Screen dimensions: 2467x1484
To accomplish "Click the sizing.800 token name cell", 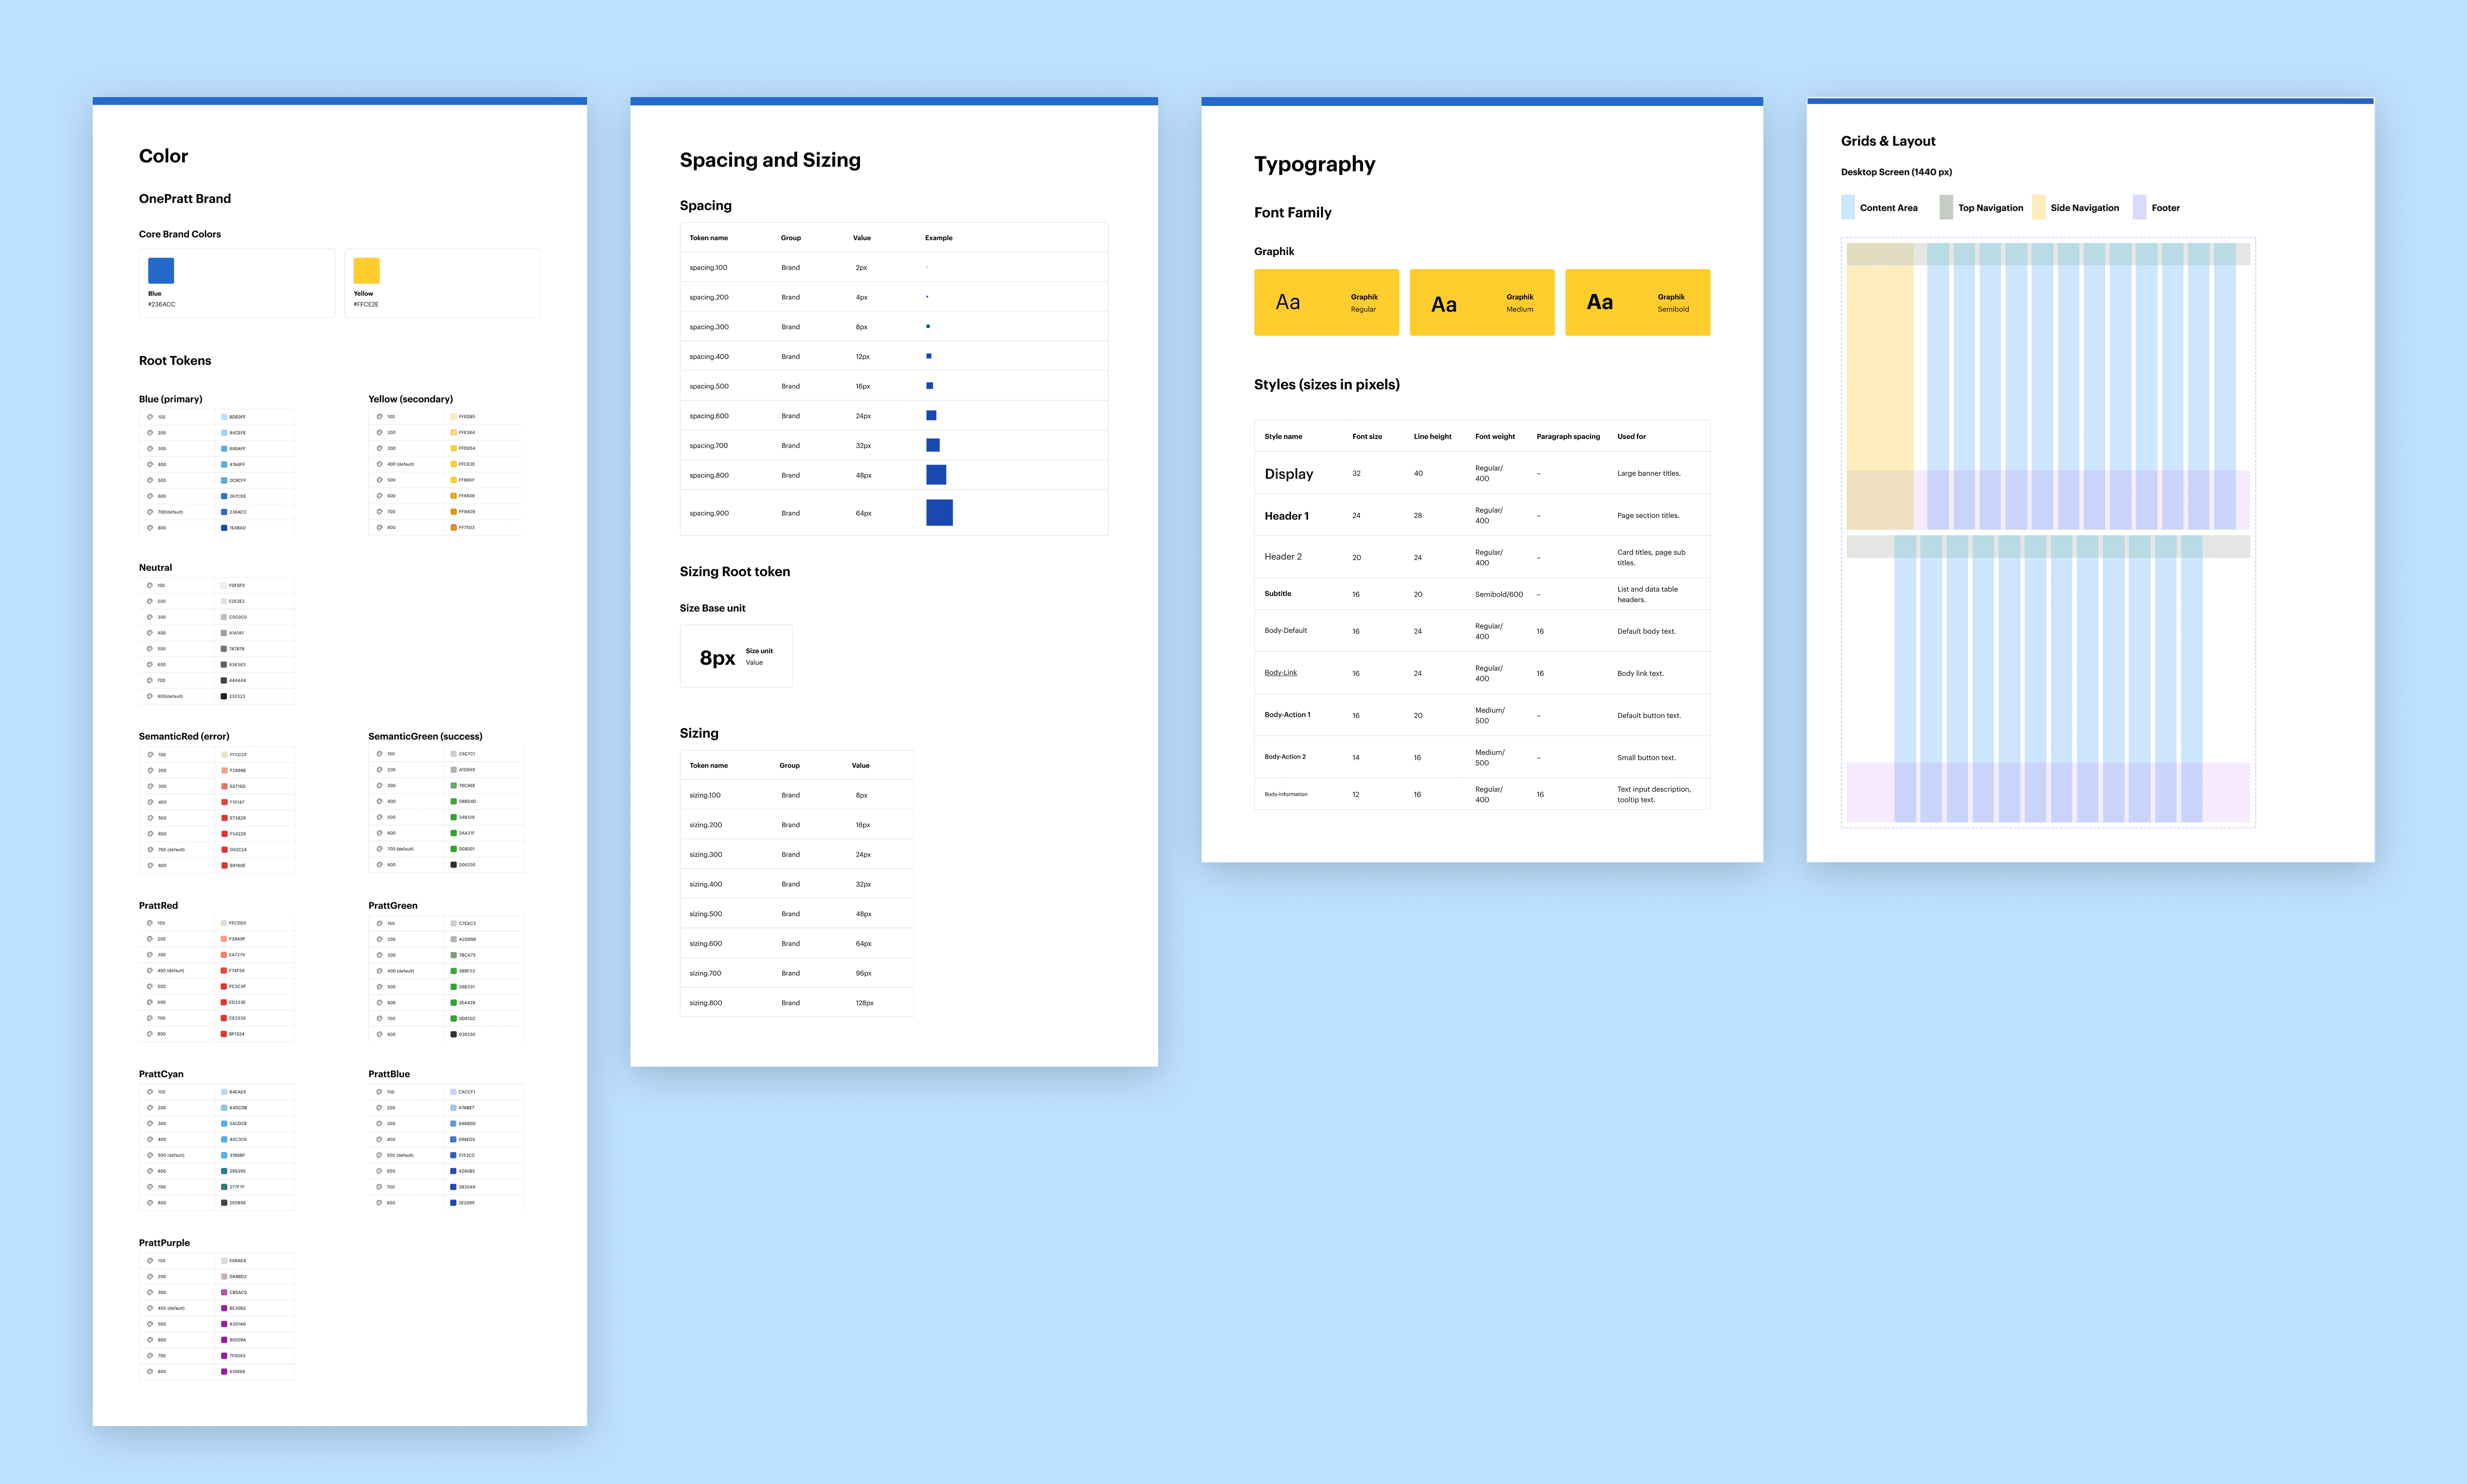I will pos(706,1003).
